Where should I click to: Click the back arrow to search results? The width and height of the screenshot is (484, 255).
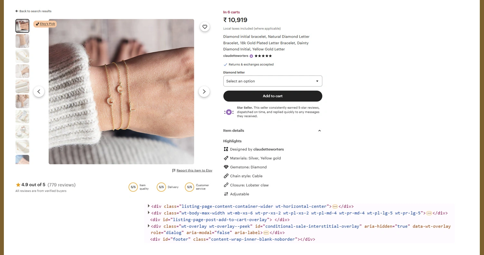tap(17, 11)
